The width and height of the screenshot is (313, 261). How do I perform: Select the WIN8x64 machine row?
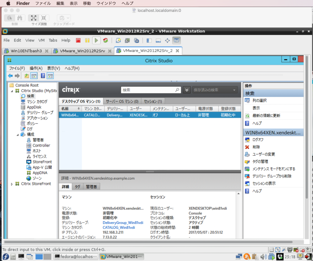tap(150, 115)
